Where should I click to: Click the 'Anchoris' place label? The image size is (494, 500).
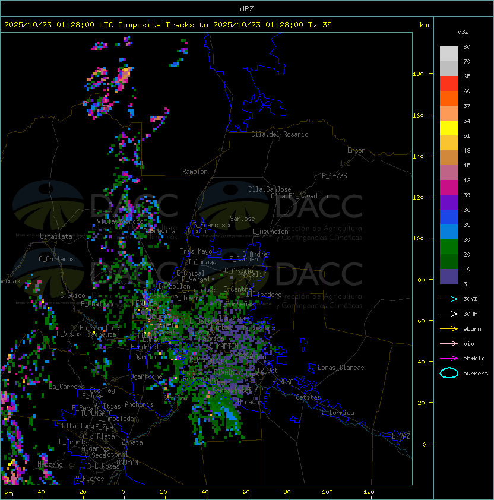click(x=139, y=404)
